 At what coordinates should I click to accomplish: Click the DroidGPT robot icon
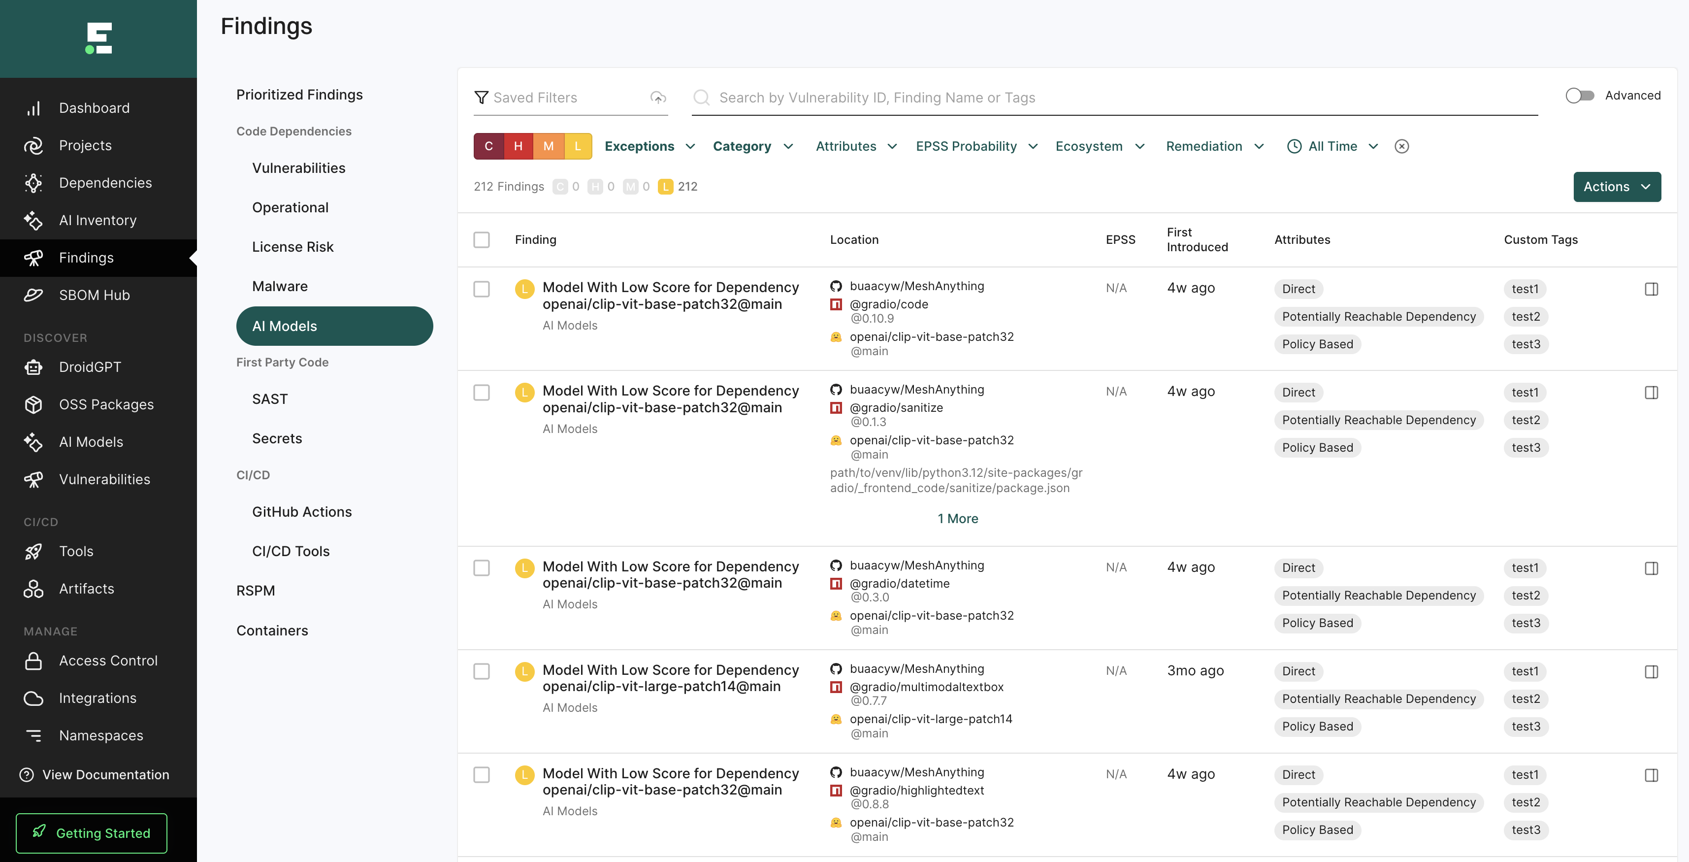coord(33,367)
